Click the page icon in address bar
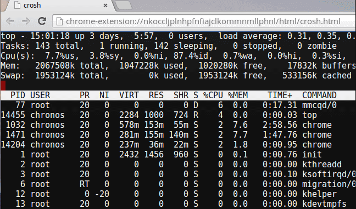Viewport: 356px width, 209px height. (x=59, y=21)
